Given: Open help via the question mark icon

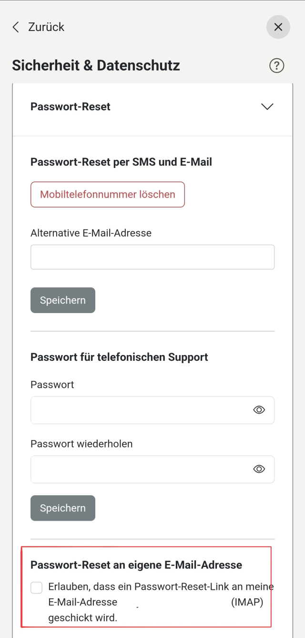Looking at the screenshot, I should [277, 65].
